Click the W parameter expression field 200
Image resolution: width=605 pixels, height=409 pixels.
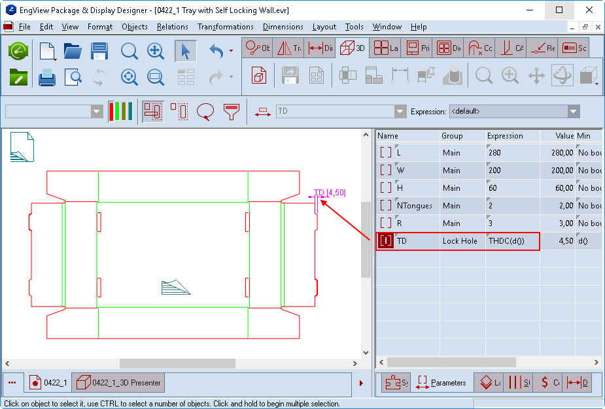click(x=511, y=170)
